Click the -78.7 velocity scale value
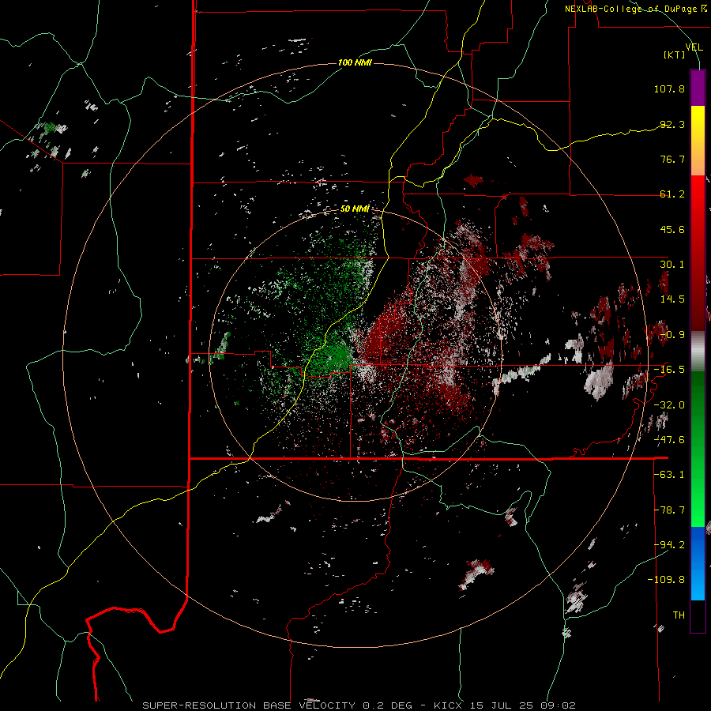Screen dimensions: 711x711 click(669, 510)
